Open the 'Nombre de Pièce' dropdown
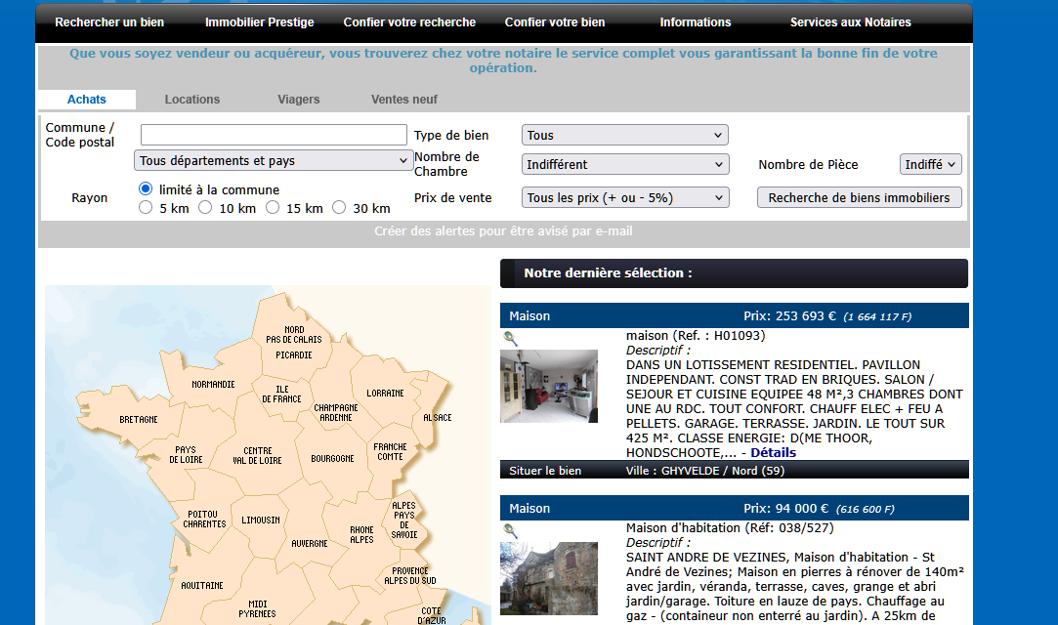The image size is (1058, 625). pyautogui.click(x=930, y=165)
